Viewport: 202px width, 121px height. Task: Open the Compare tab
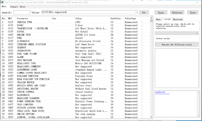click(14, 7)
